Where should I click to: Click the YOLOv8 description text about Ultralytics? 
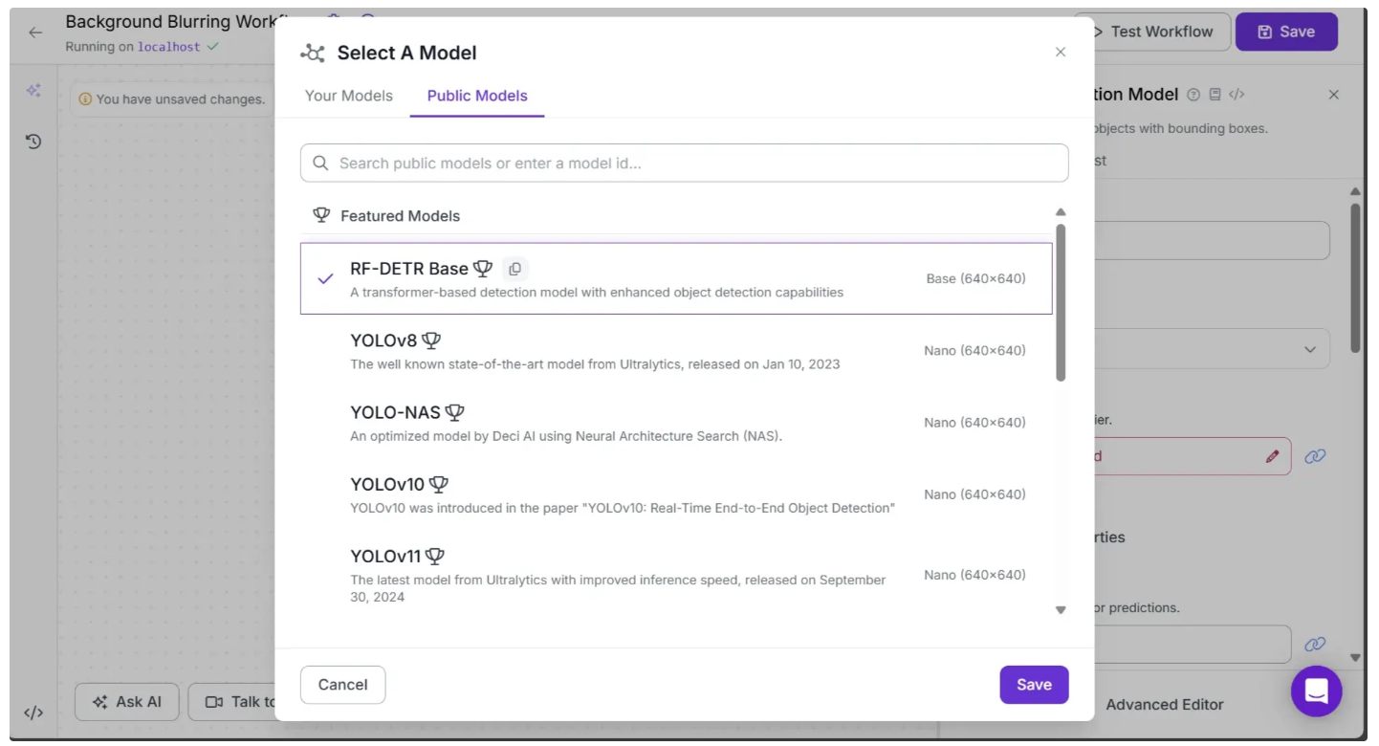(595, 364)
